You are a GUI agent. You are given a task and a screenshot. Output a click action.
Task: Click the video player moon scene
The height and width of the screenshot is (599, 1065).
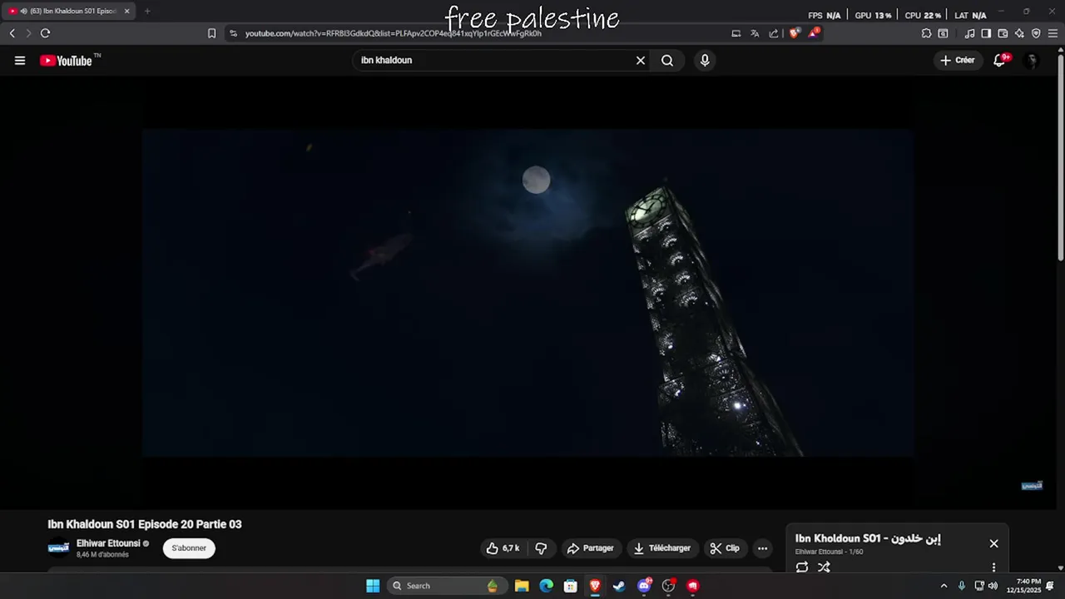coord(528,293)
